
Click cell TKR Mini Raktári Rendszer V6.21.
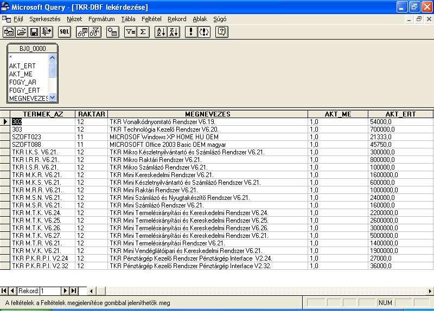pyautogui.click(x=208, y=190)
